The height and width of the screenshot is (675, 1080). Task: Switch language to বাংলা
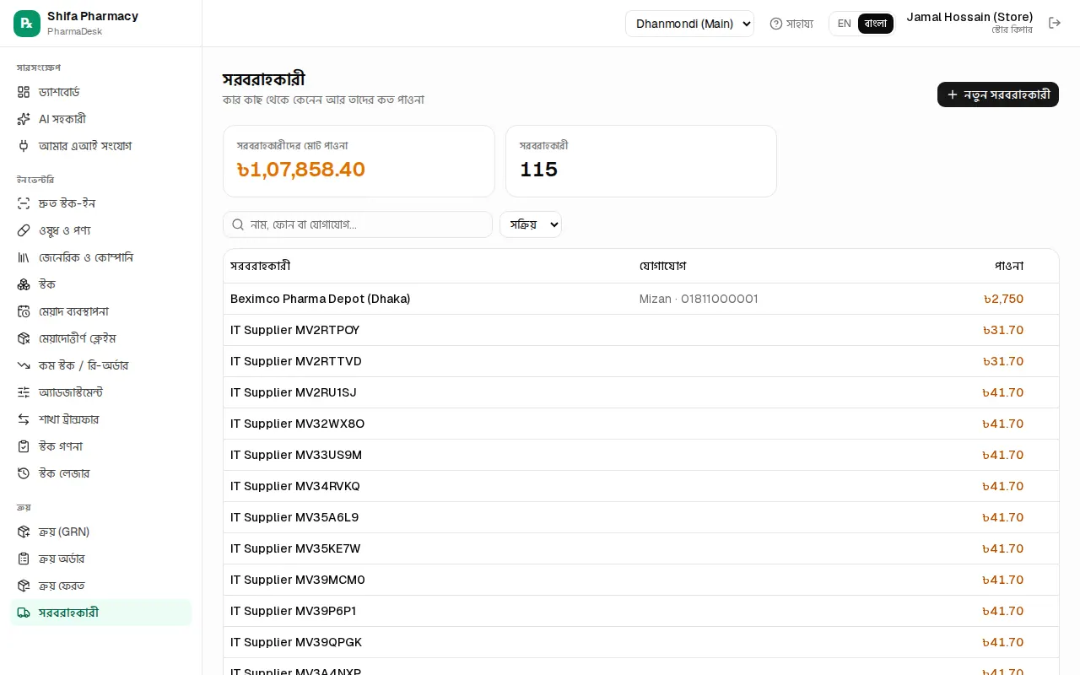coord(876,24)
